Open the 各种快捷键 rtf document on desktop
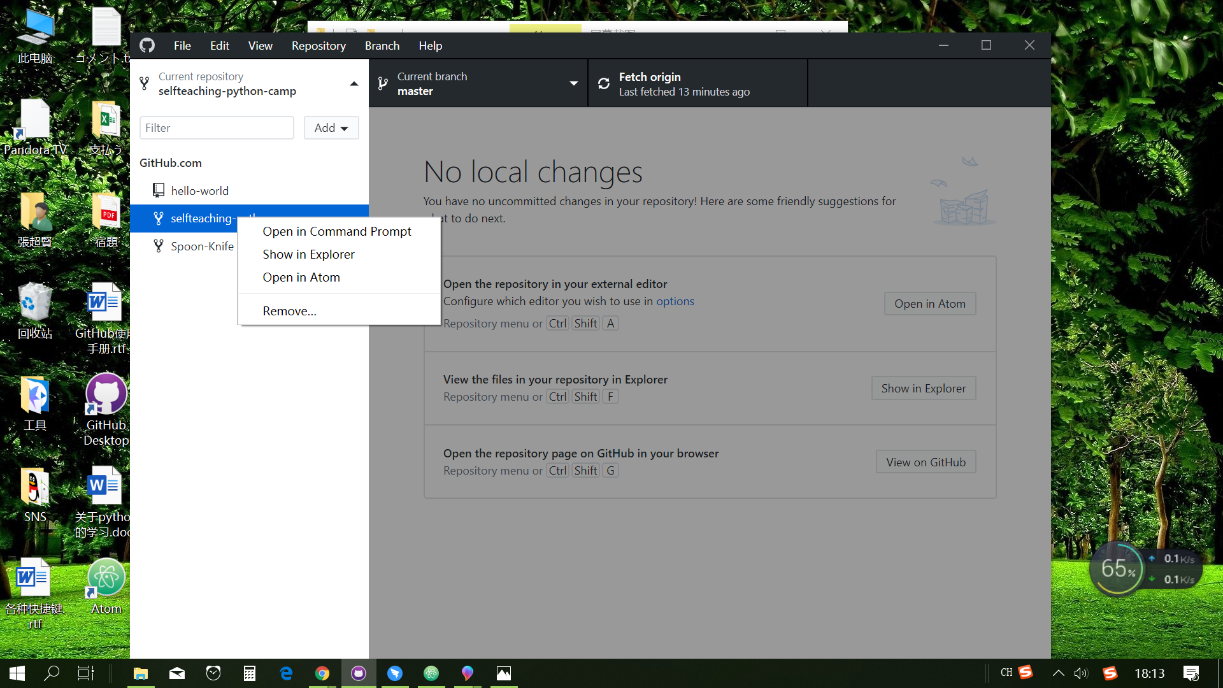This screenshot has width=1223, height=688. pyautogui.click(x=35, y=594)
